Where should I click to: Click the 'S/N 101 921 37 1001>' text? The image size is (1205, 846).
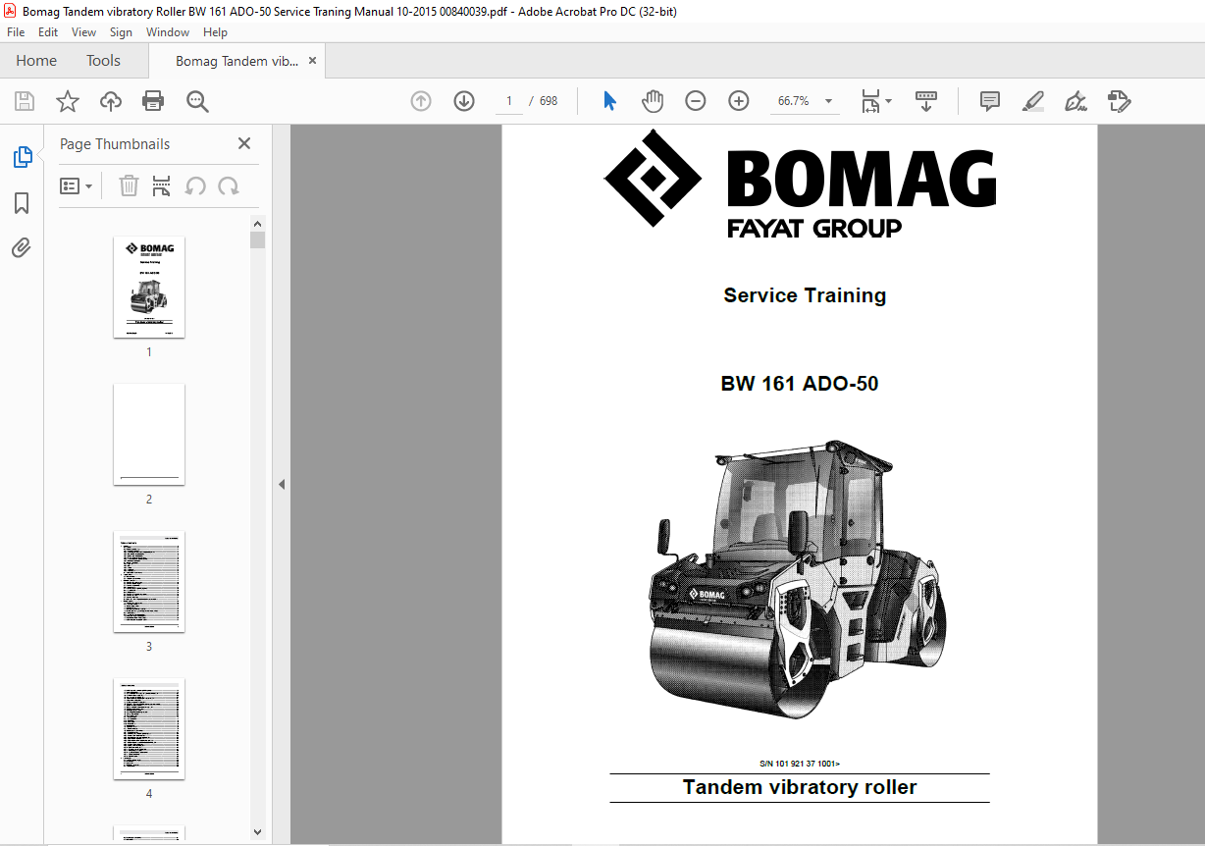coord(800,764)
